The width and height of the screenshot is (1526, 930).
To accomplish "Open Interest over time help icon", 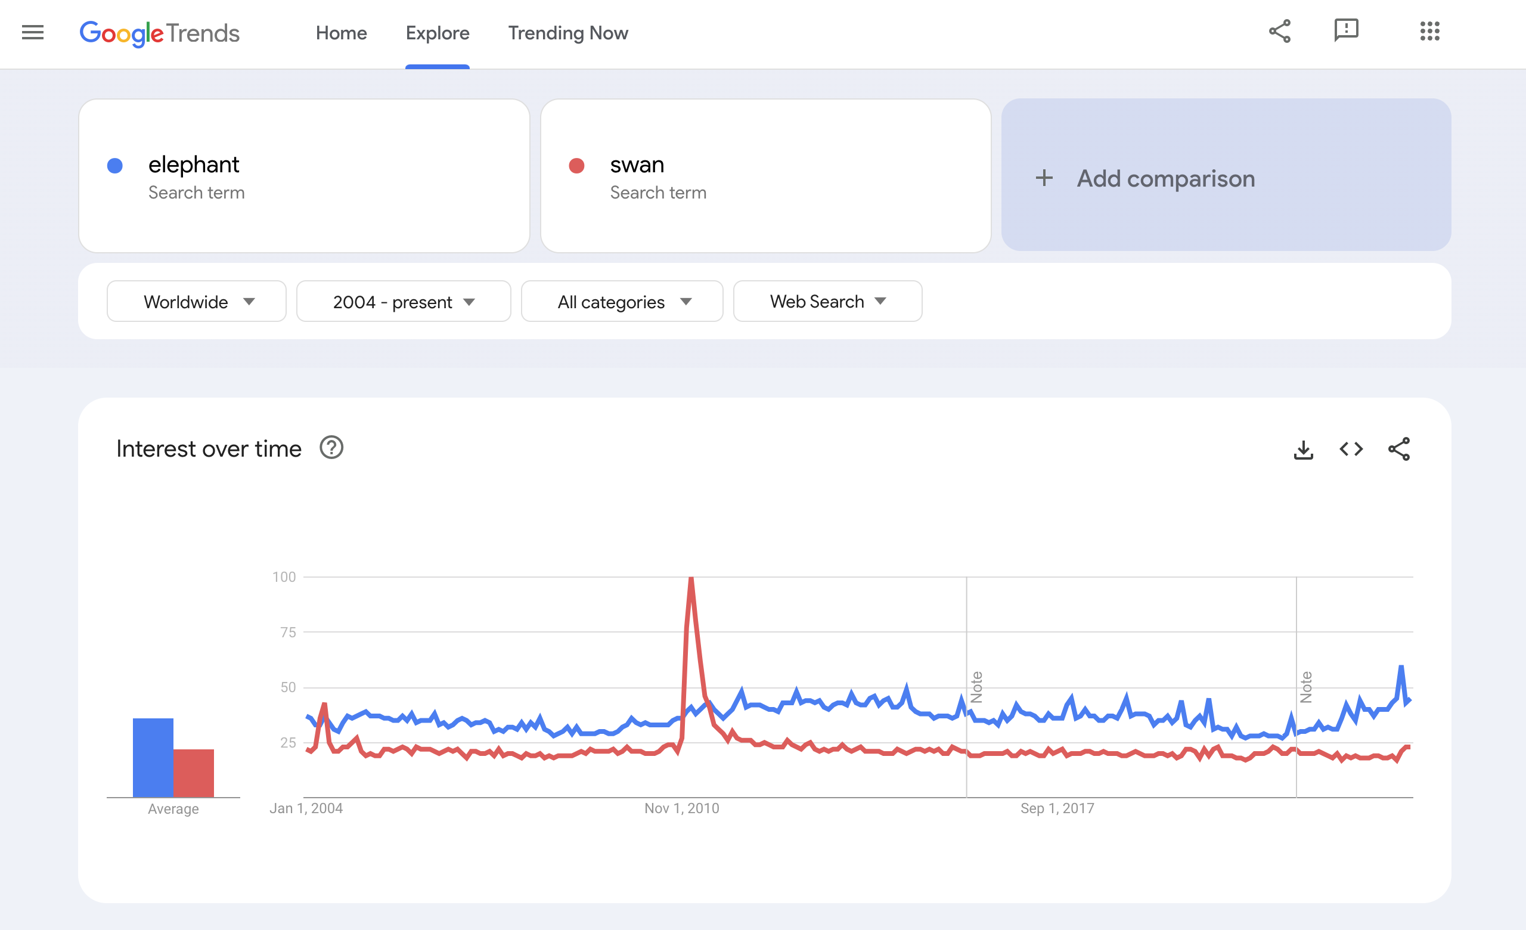I will click(x=331, y=448).
